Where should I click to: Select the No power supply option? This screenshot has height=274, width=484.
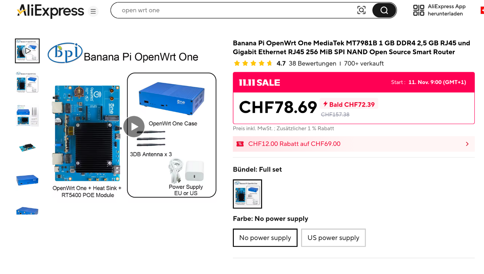265,238
